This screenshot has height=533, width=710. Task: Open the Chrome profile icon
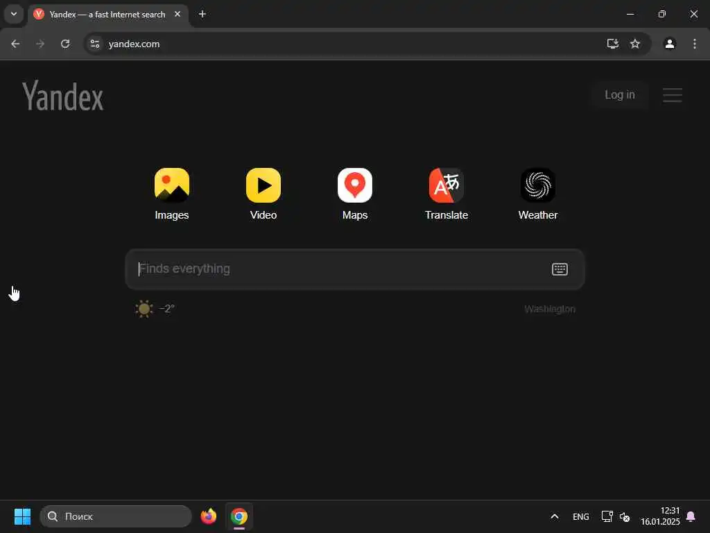tap(670, 44)
